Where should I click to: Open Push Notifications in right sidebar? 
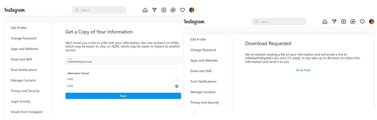pyautogui.click(x=204, y=81)
